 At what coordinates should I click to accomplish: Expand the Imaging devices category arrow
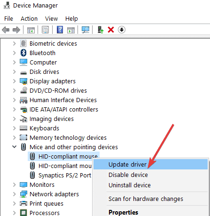click(15, 119)
